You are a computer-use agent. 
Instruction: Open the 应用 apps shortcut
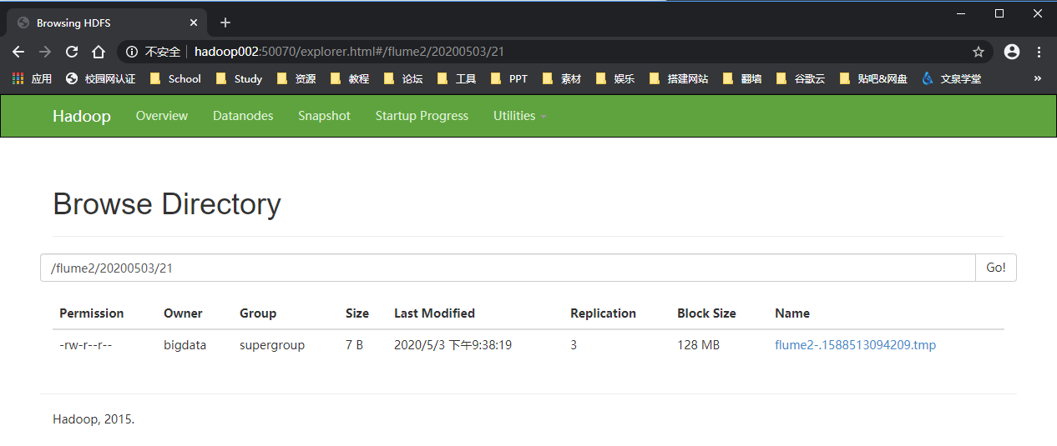coord(33,78)
